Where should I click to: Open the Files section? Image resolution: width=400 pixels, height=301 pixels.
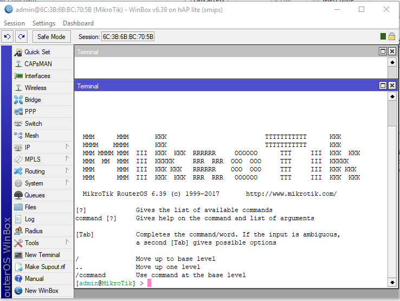[x=43, y=207]
